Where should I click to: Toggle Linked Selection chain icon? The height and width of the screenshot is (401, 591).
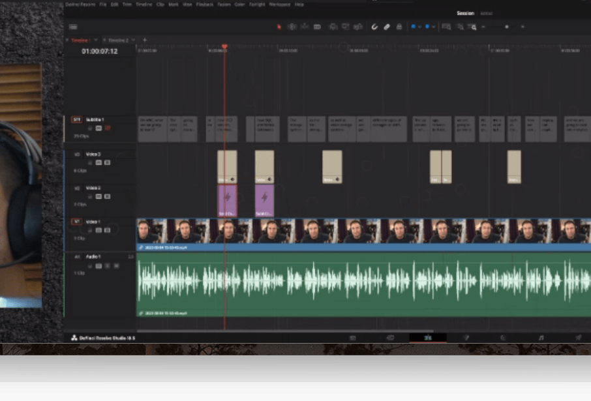click(387, 27)
